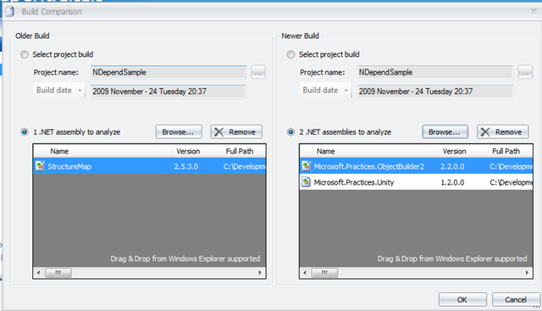Viewport: 542px width, 311px height.
Task: Click Newer Build date value field
Action: 435,92
